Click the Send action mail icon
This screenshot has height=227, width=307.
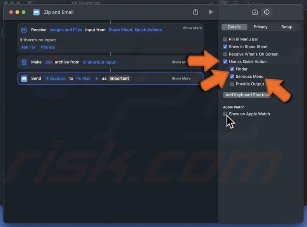(x=24, y=79)
